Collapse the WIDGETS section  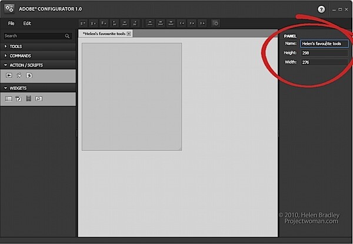(x=38, y=88)
